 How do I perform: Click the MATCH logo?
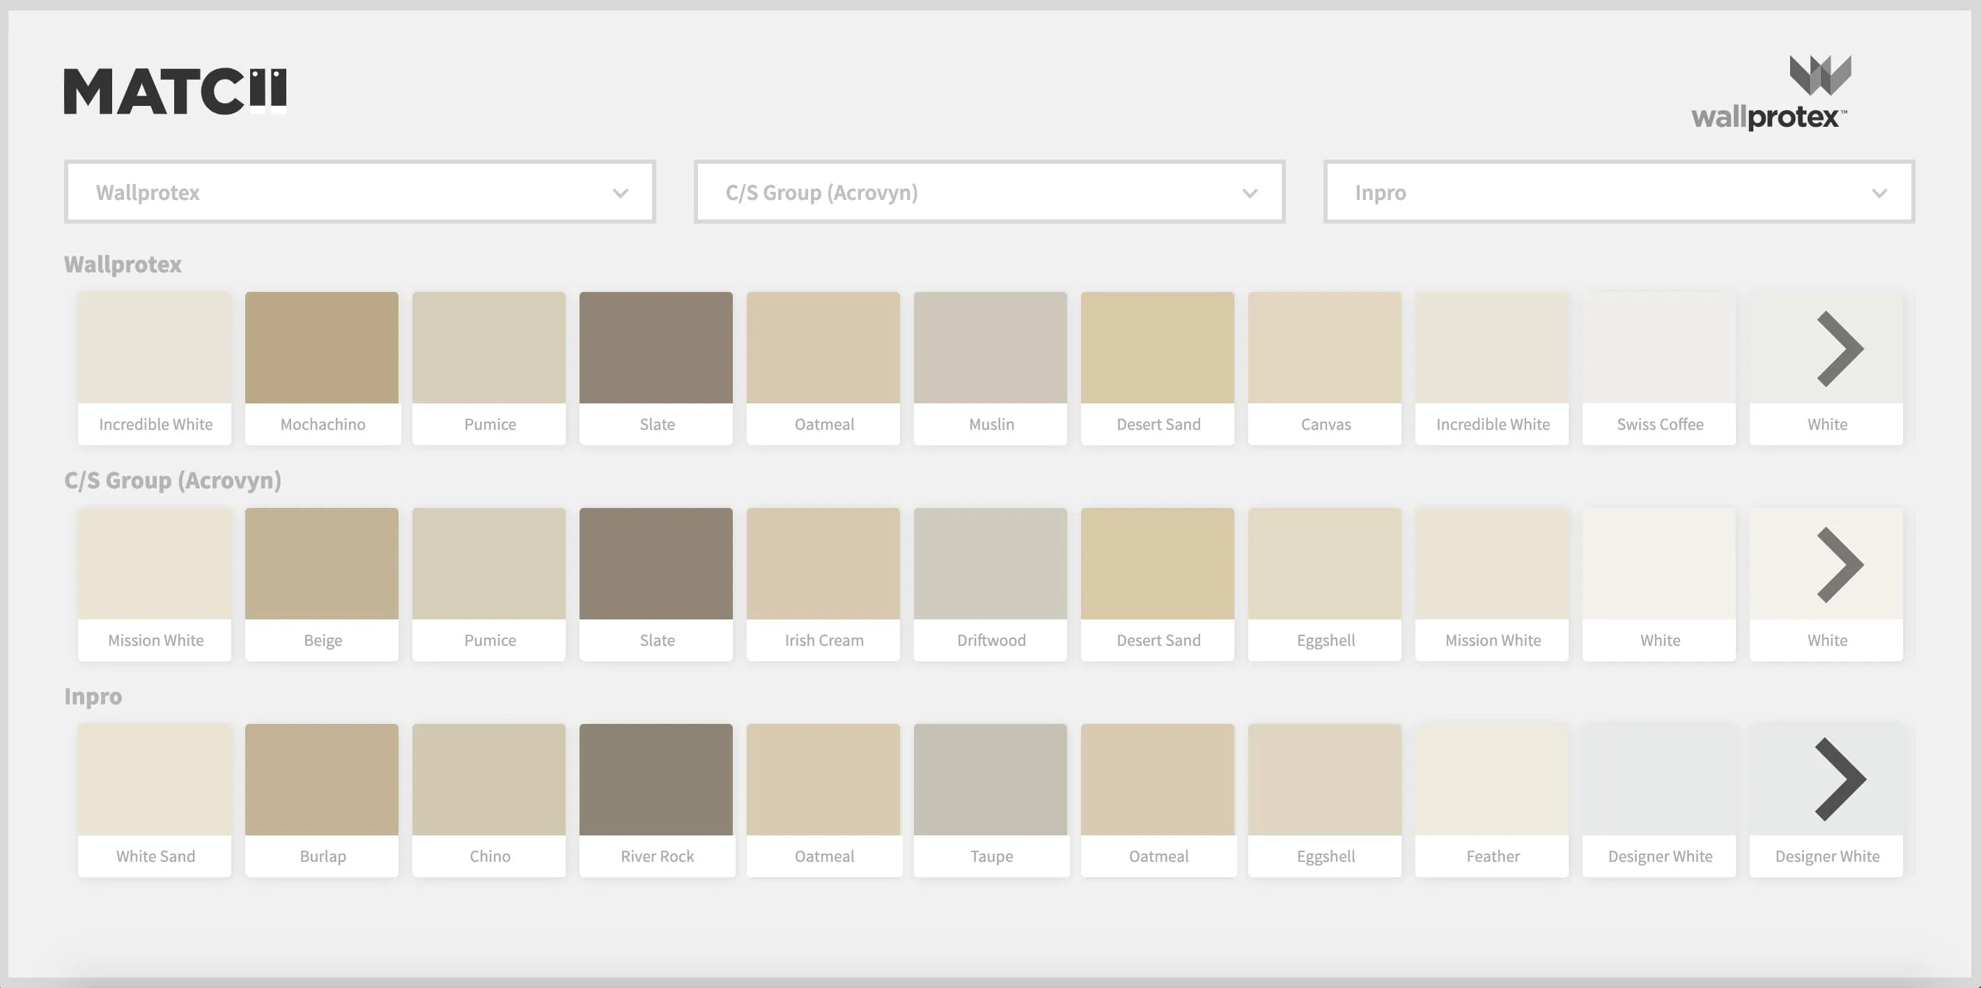point(175,91)
